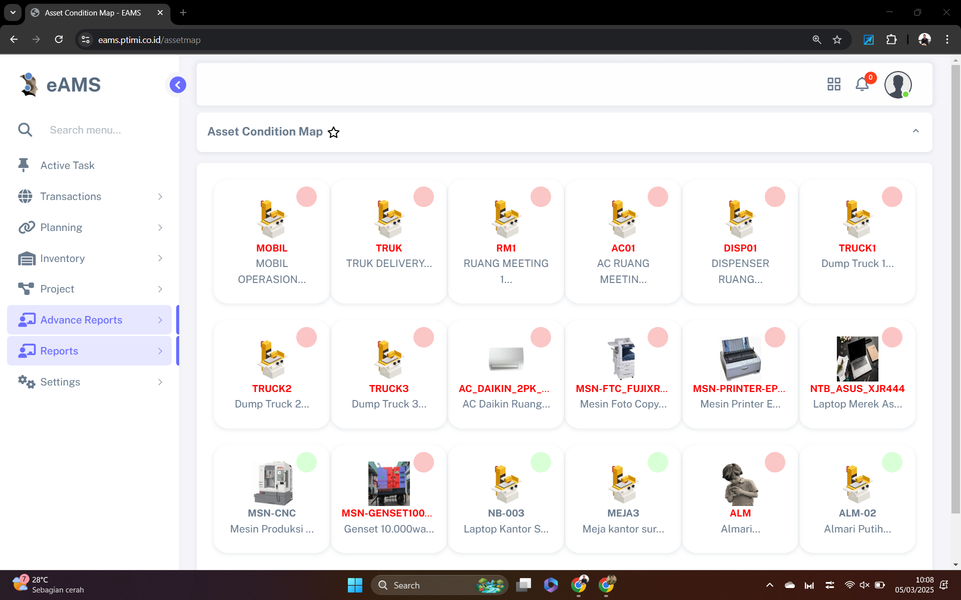Click the NTB_ASUS_XJR444 laptop thumbnail
This screenshot has width=961, height=600.
857,358
